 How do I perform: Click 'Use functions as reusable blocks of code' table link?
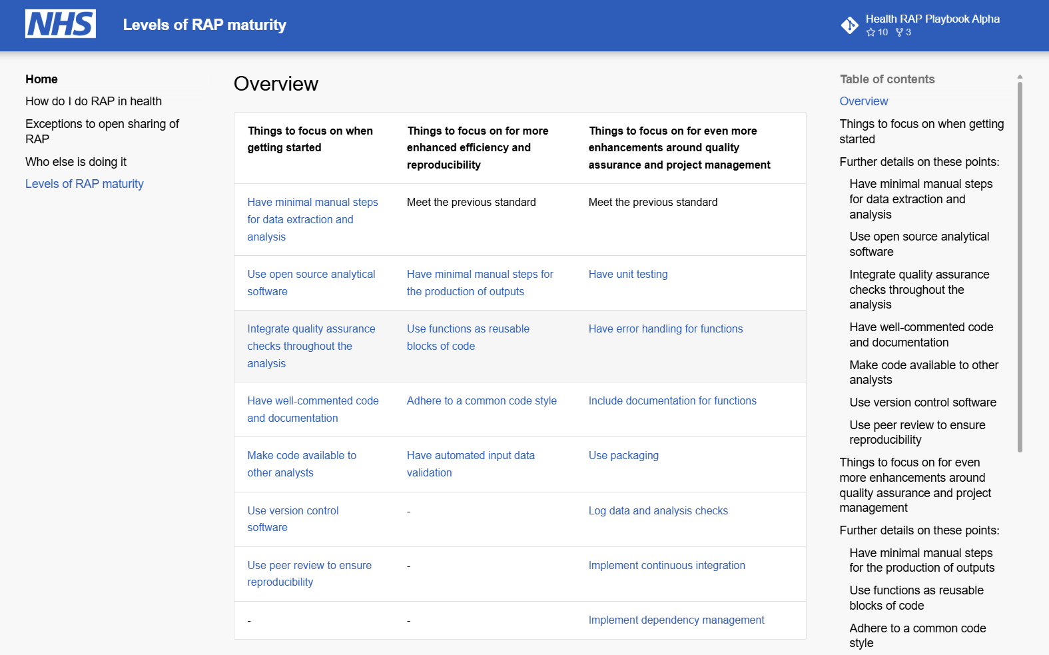(x=468, y=337)
